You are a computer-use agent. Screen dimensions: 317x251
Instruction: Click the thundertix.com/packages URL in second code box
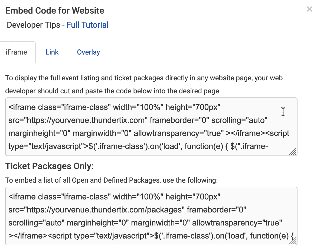pyautogui.click(x=104, y=210)
